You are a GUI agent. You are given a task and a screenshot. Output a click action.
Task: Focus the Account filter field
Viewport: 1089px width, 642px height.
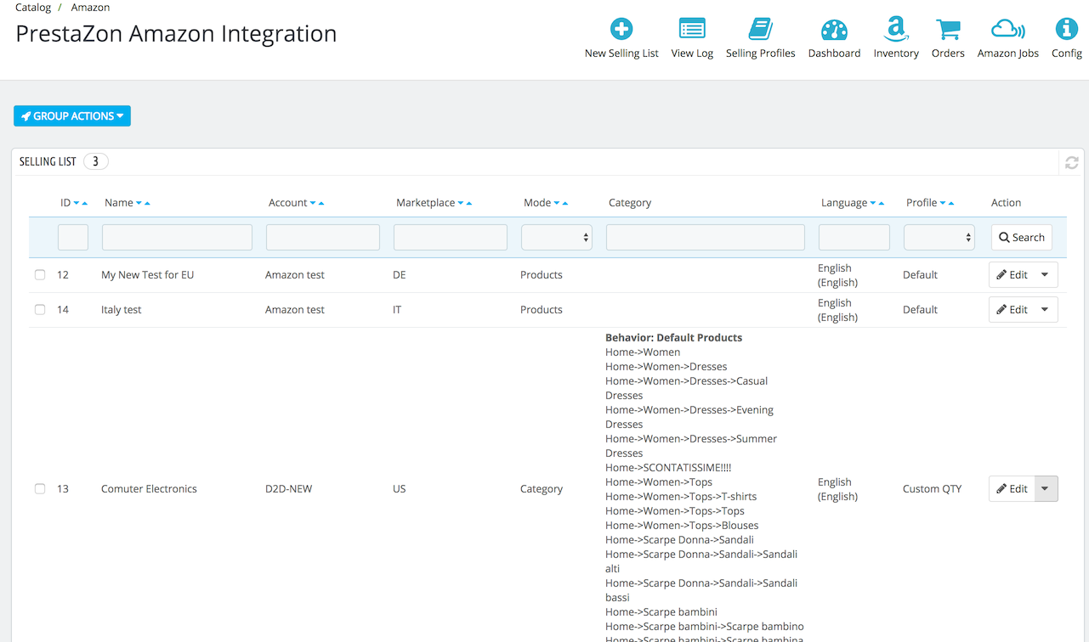(323, 238)
